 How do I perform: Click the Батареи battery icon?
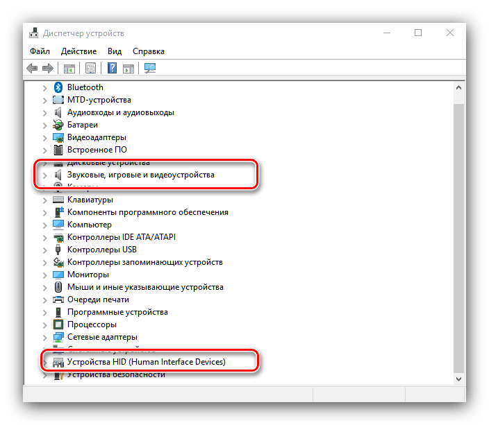(58, 125)
